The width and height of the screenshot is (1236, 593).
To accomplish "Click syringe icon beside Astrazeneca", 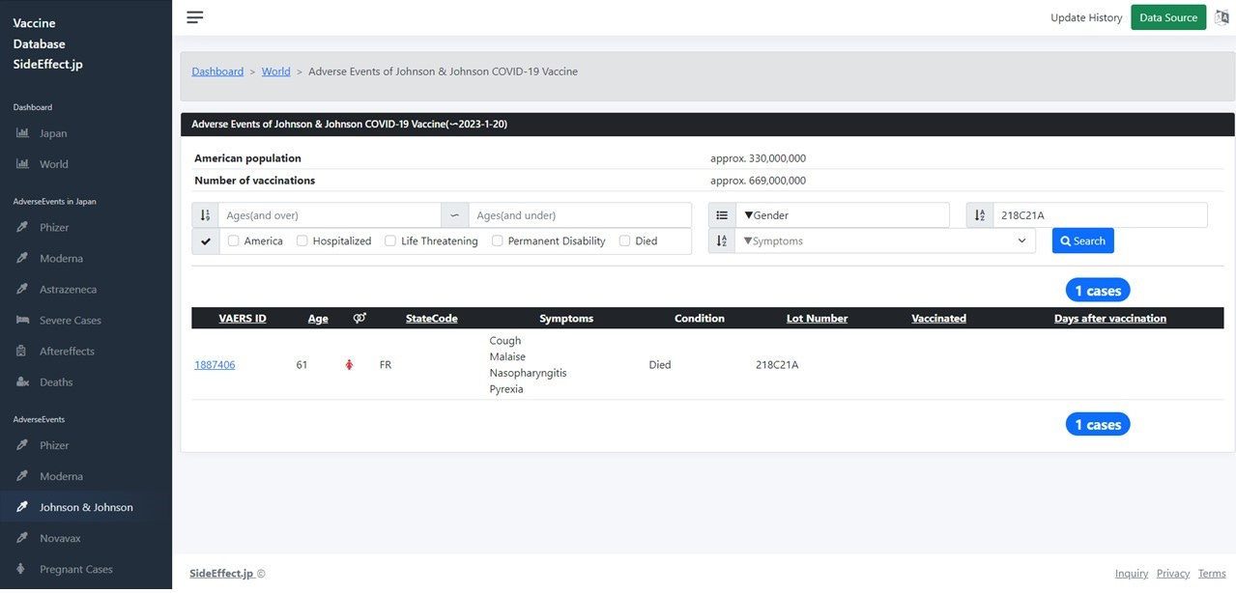I will click(22, 290).
